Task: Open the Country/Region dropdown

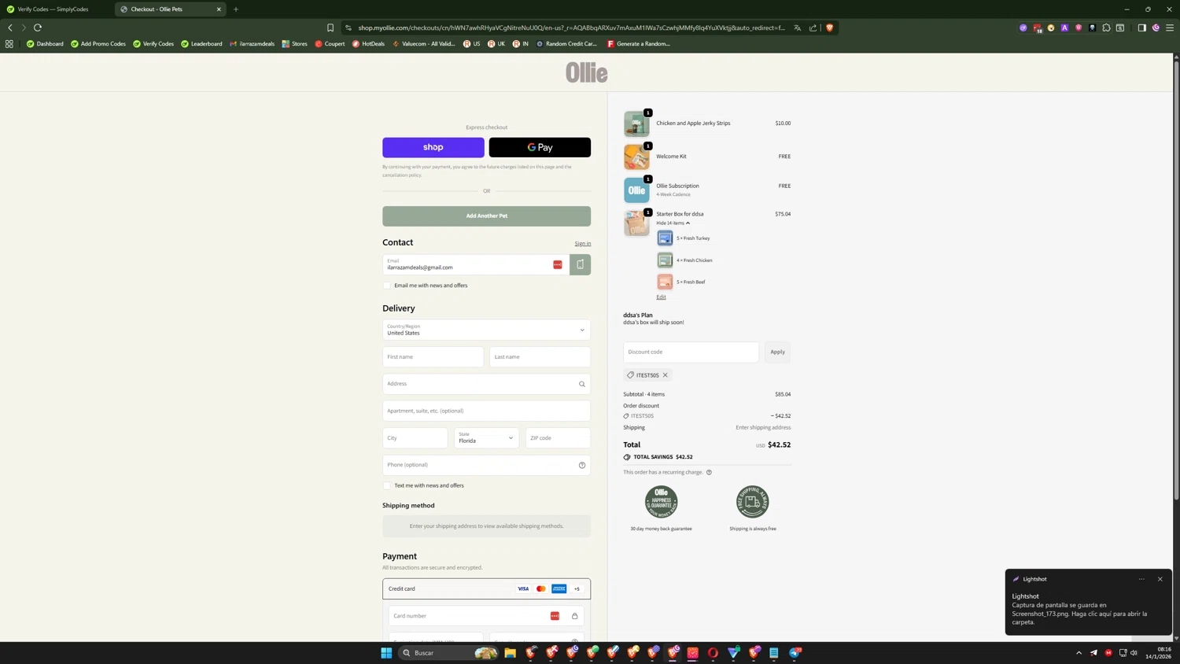Action: point(486,330)
